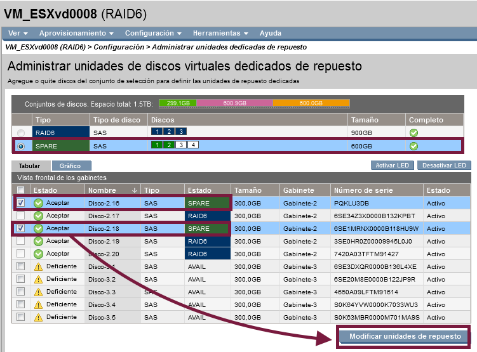Toggle the select-all checkbox in table header
The width and height of the screenshot is (477, 352).
(21, 190)
